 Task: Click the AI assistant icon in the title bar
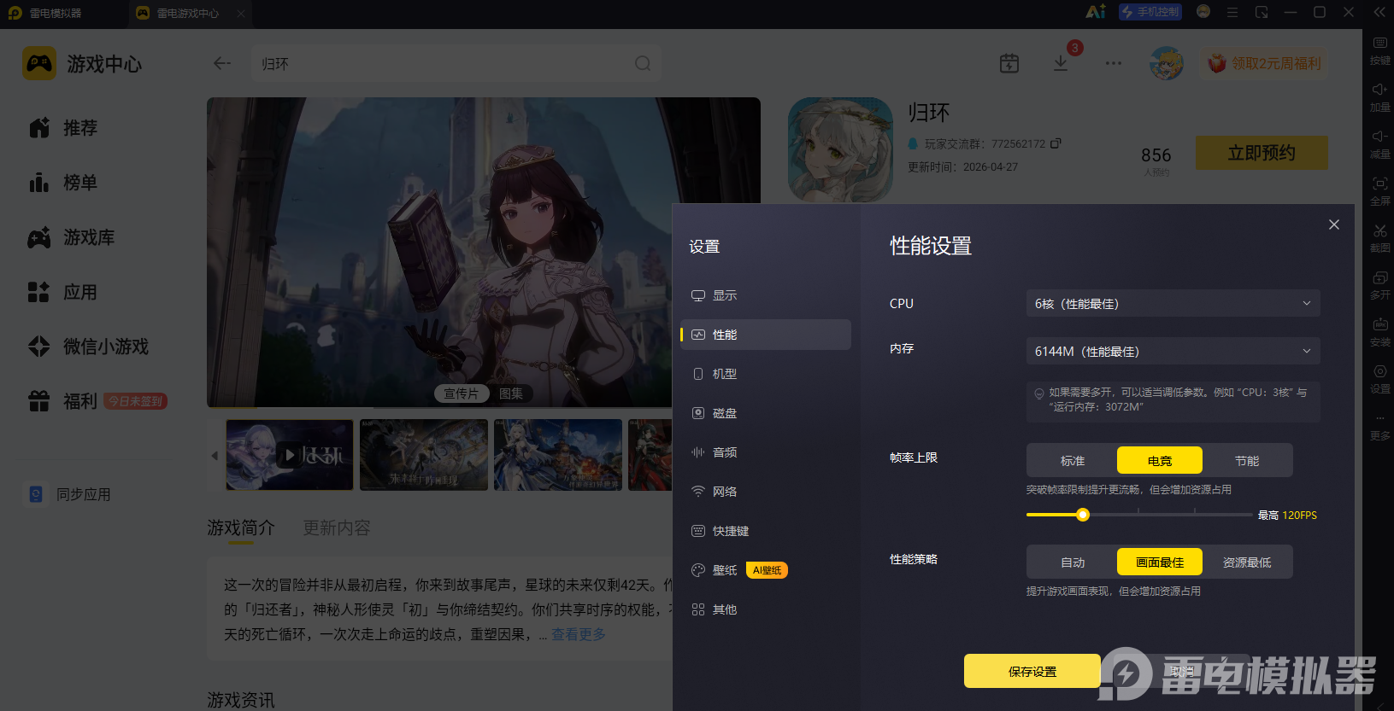click(x=1095, y=12)
